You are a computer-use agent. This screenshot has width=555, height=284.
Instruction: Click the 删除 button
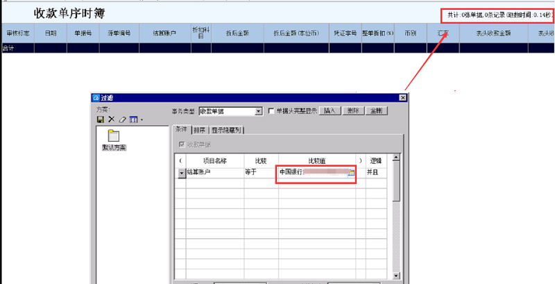click(352, 111)
